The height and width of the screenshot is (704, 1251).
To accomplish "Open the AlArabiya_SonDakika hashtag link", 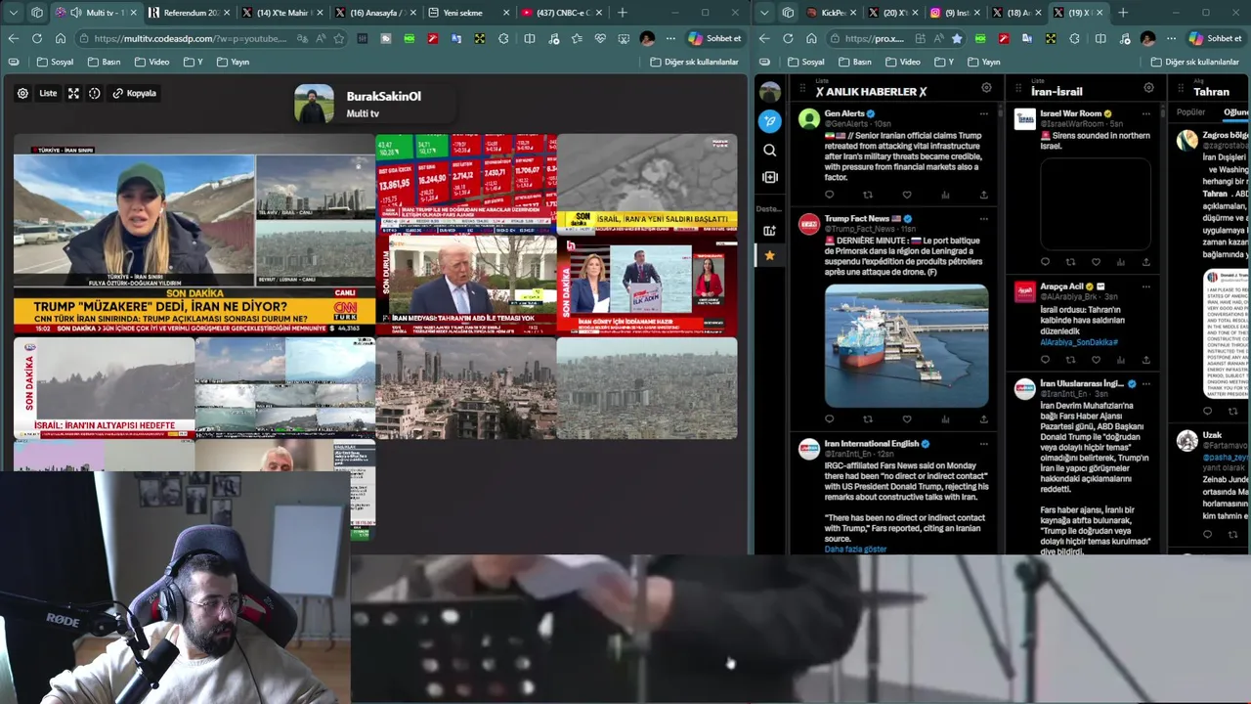I will (x=1078, y=342).
